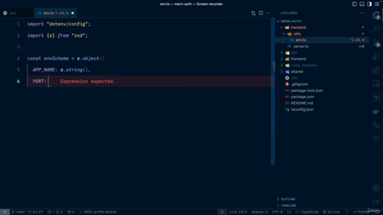Open the Explorer view in activity bar
This screenshot has height=215, width=383.
pos(376,16)
